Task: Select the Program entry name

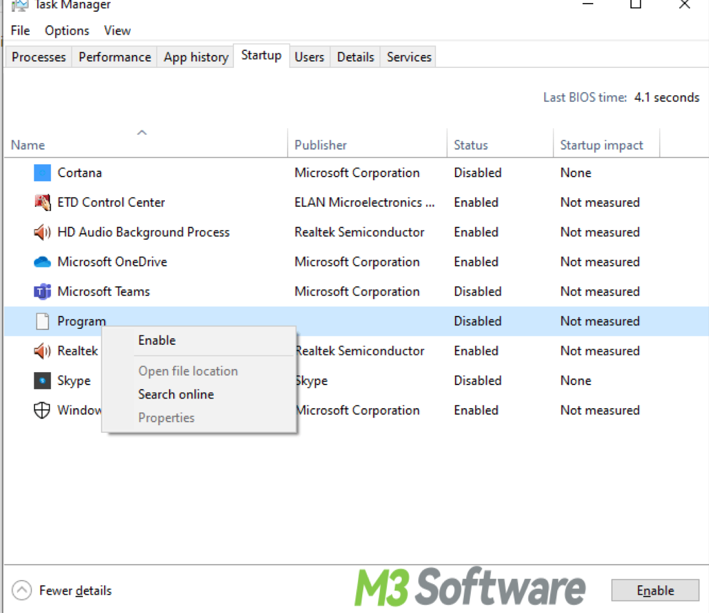Action: click(x=82, y=321)
